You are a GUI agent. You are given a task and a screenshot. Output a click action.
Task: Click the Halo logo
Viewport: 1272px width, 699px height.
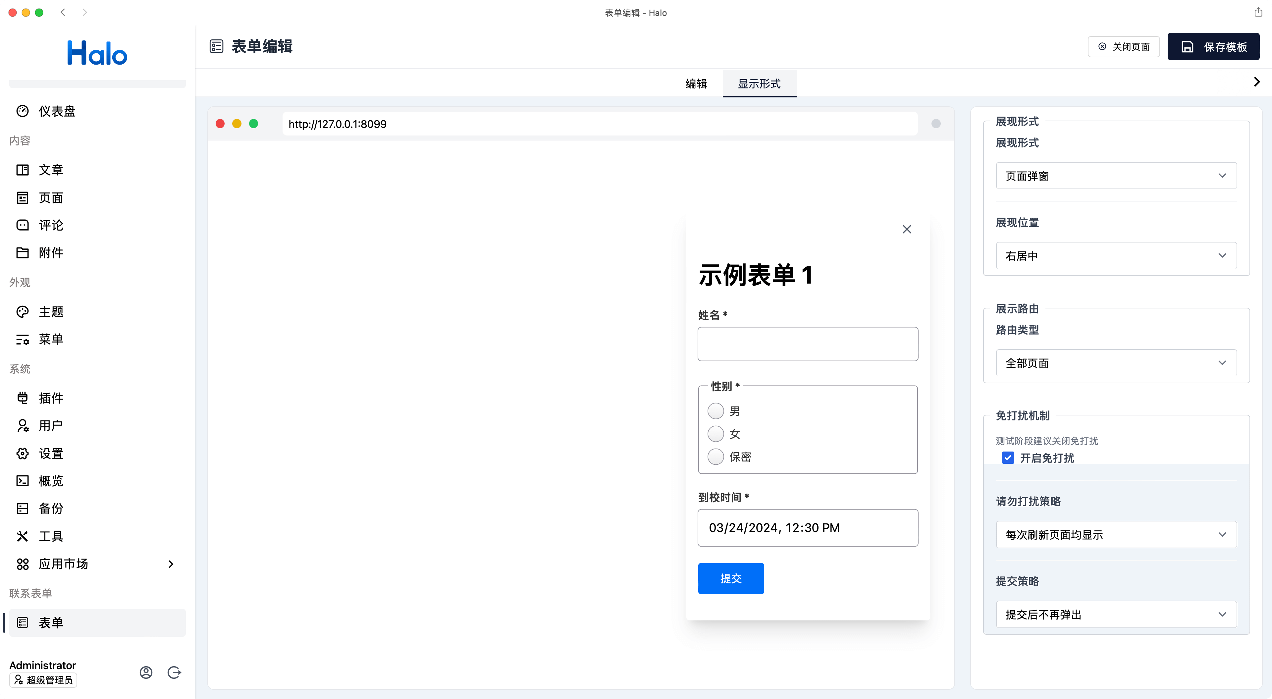[97, 53]
